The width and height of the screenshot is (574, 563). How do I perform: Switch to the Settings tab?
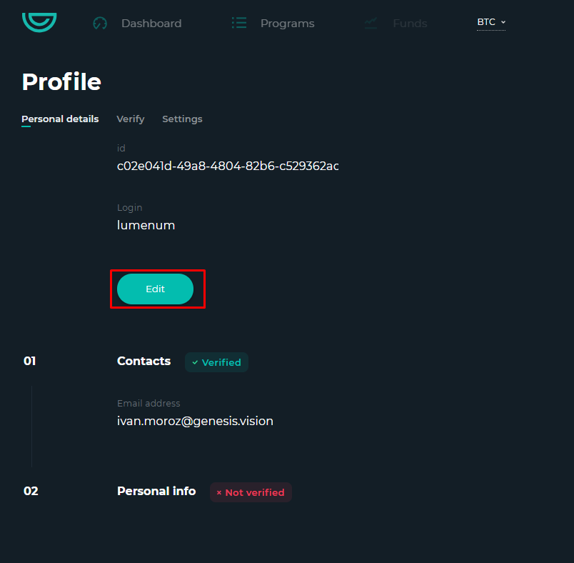182,119
